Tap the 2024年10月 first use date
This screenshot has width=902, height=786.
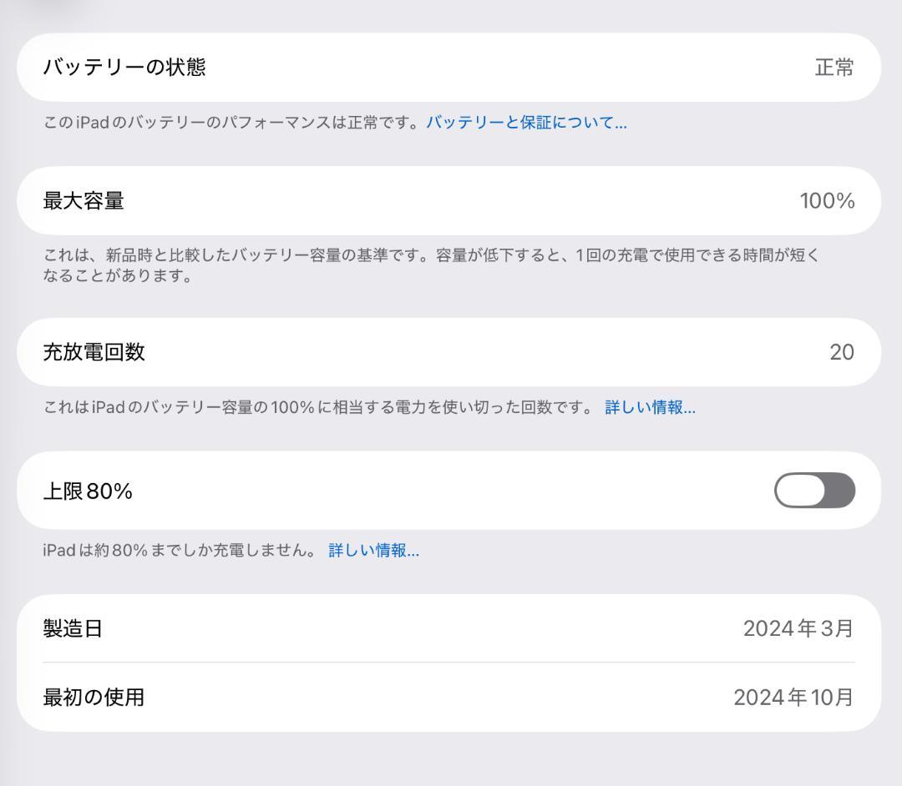coord(793,697)
